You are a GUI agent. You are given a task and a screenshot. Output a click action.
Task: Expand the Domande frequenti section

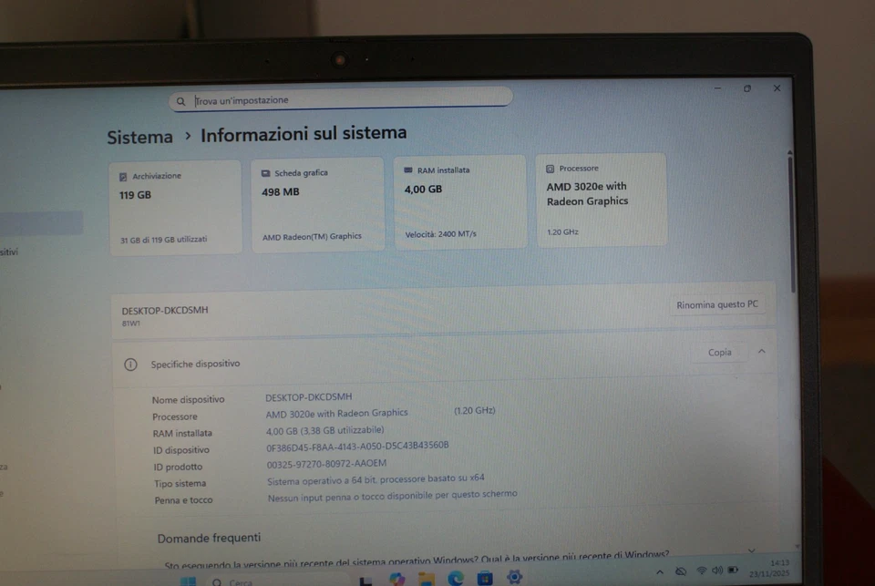click(x=209, y=538)
